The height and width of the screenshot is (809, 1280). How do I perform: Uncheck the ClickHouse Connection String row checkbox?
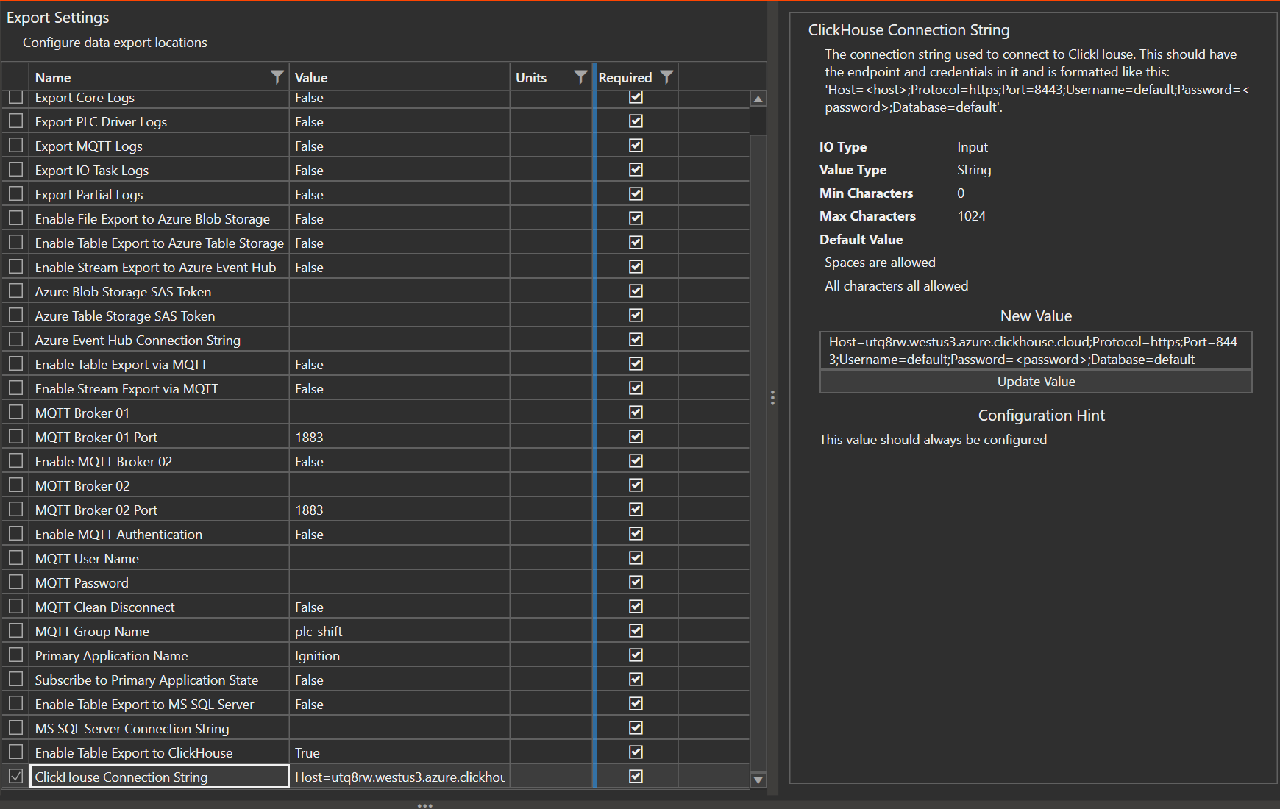pos(15,777)
